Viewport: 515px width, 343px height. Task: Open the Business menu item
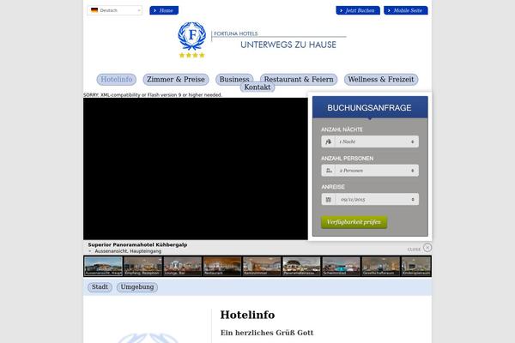pyautogui.click(x=234, y=79)
